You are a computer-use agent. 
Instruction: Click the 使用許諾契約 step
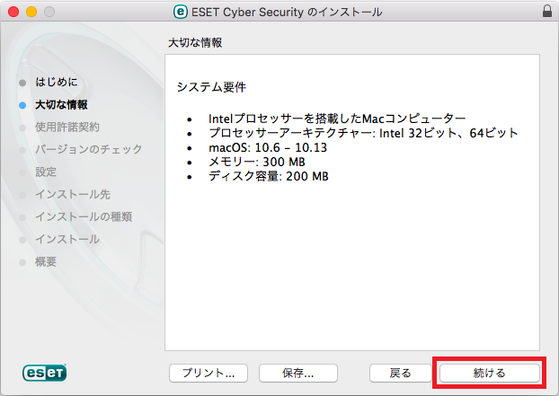tap(67, 128)
